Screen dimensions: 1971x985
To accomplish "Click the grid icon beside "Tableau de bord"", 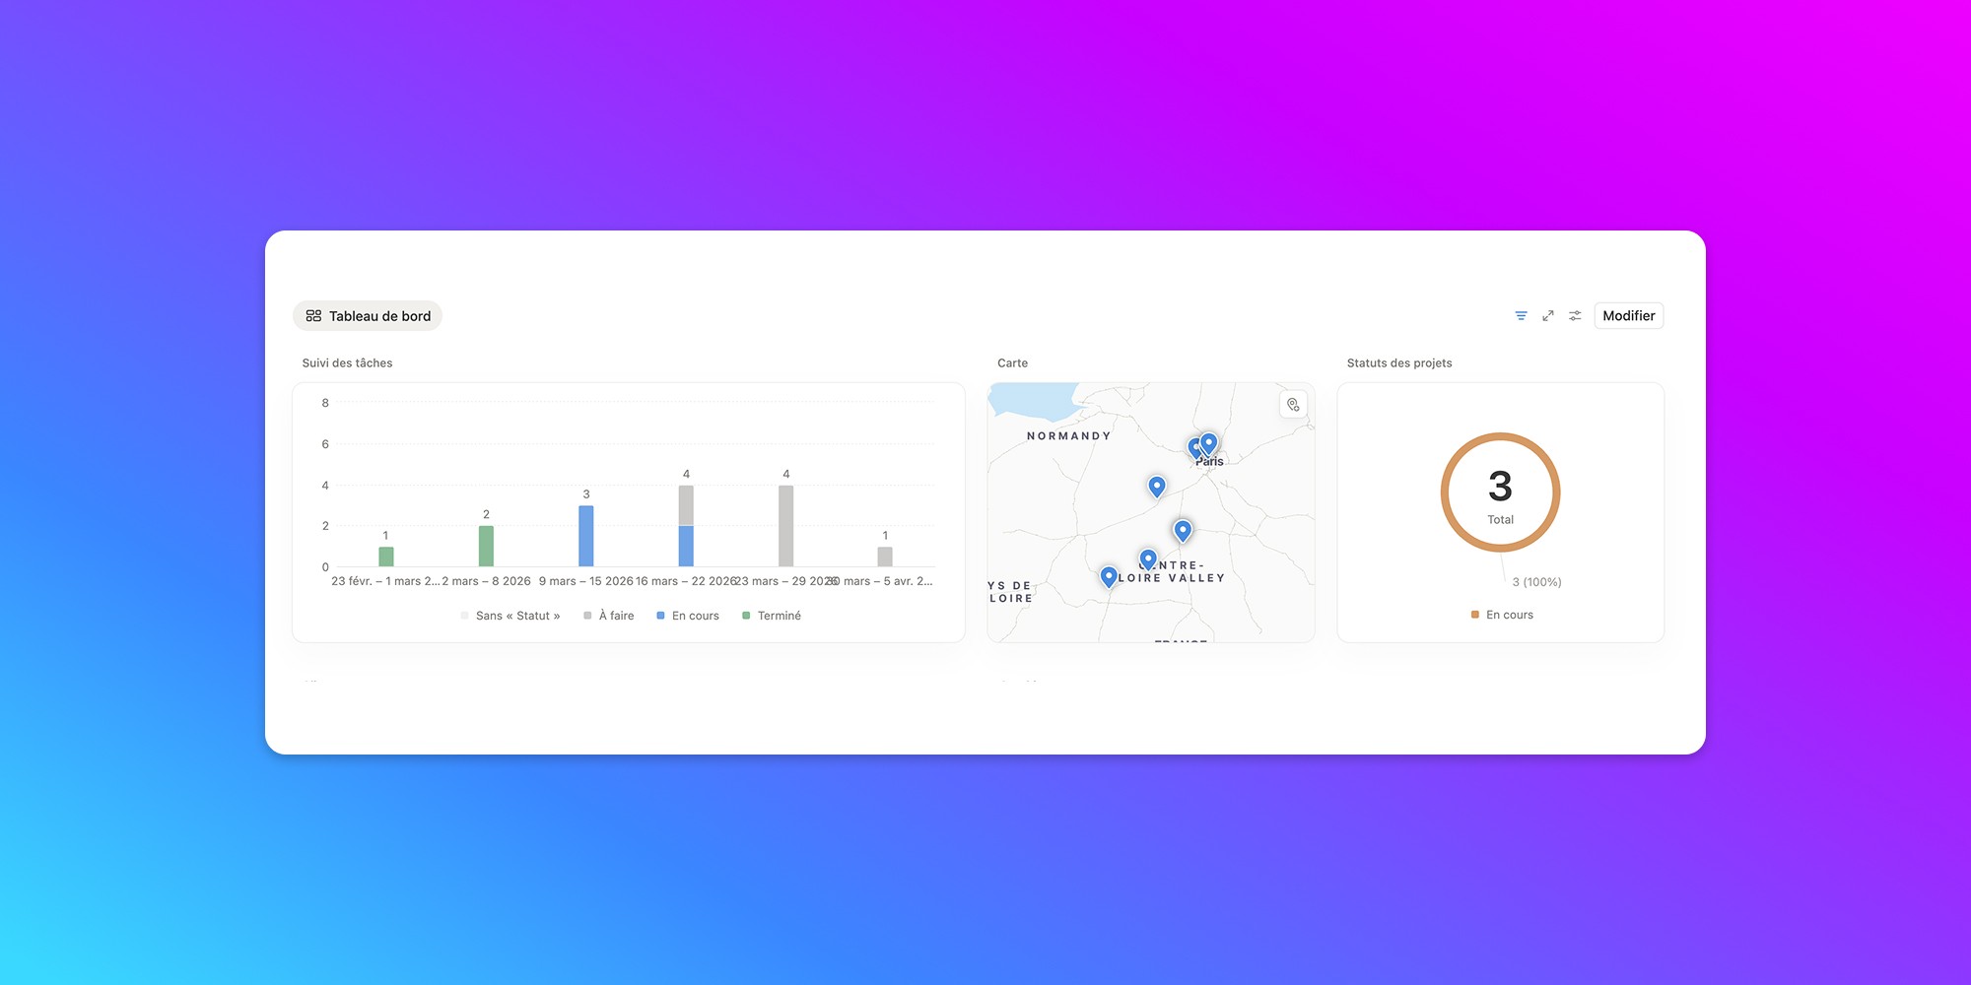I will 313,315.
